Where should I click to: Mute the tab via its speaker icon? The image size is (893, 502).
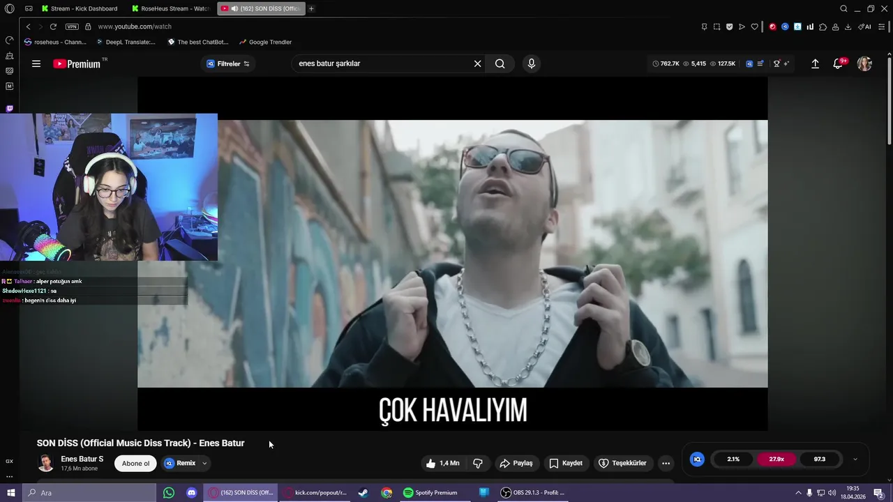[234, 8]
